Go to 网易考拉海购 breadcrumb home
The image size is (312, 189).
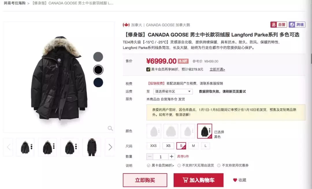[x=15, y=3]
